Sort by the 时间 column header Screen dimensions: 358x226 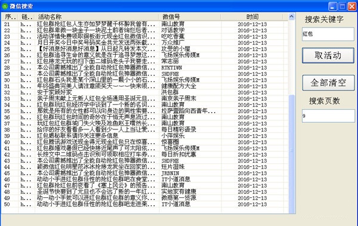pyautogui.click(x=252, y=17)
